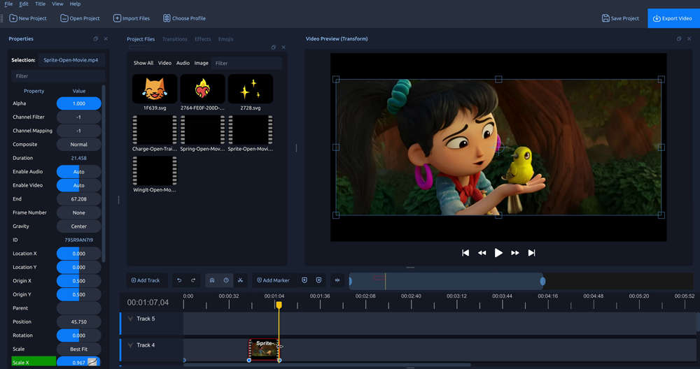
Task: Jump to previous marker
Action: (x=304, y=280)
